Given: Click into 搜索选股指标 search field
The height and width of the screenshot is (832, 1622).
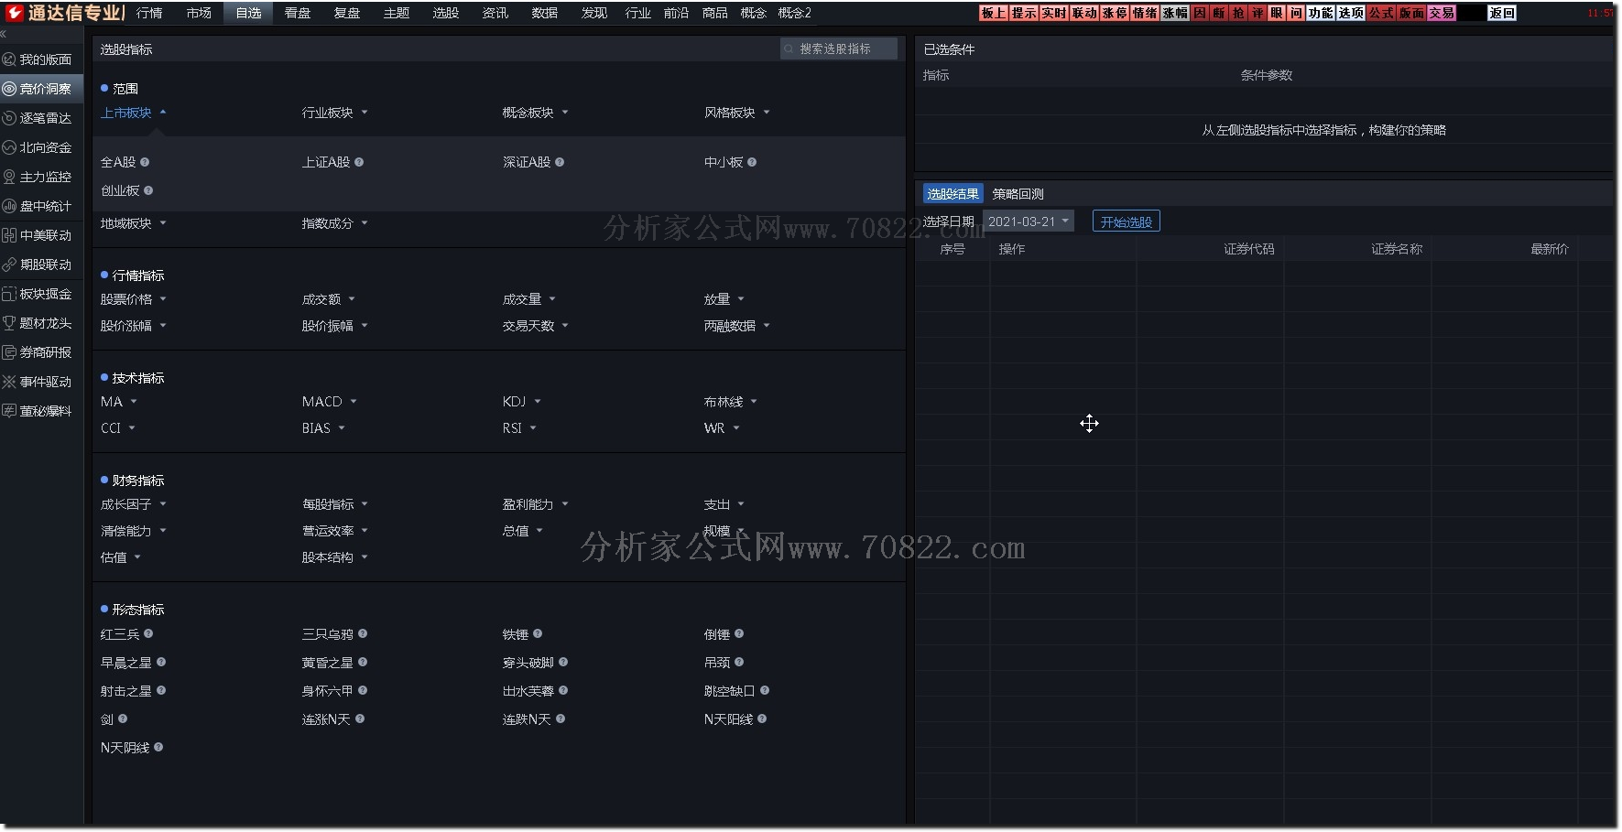Looking at the screenshot, I should [839, 49].
